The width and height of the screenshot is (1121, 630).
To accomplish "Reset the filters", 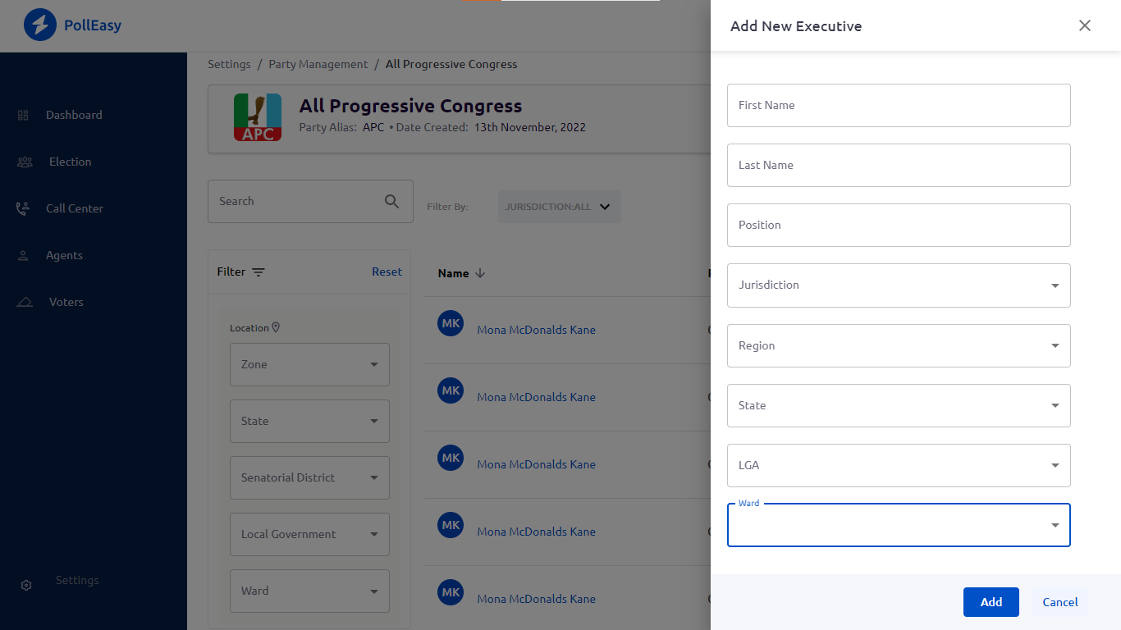I will click(387, 272).
